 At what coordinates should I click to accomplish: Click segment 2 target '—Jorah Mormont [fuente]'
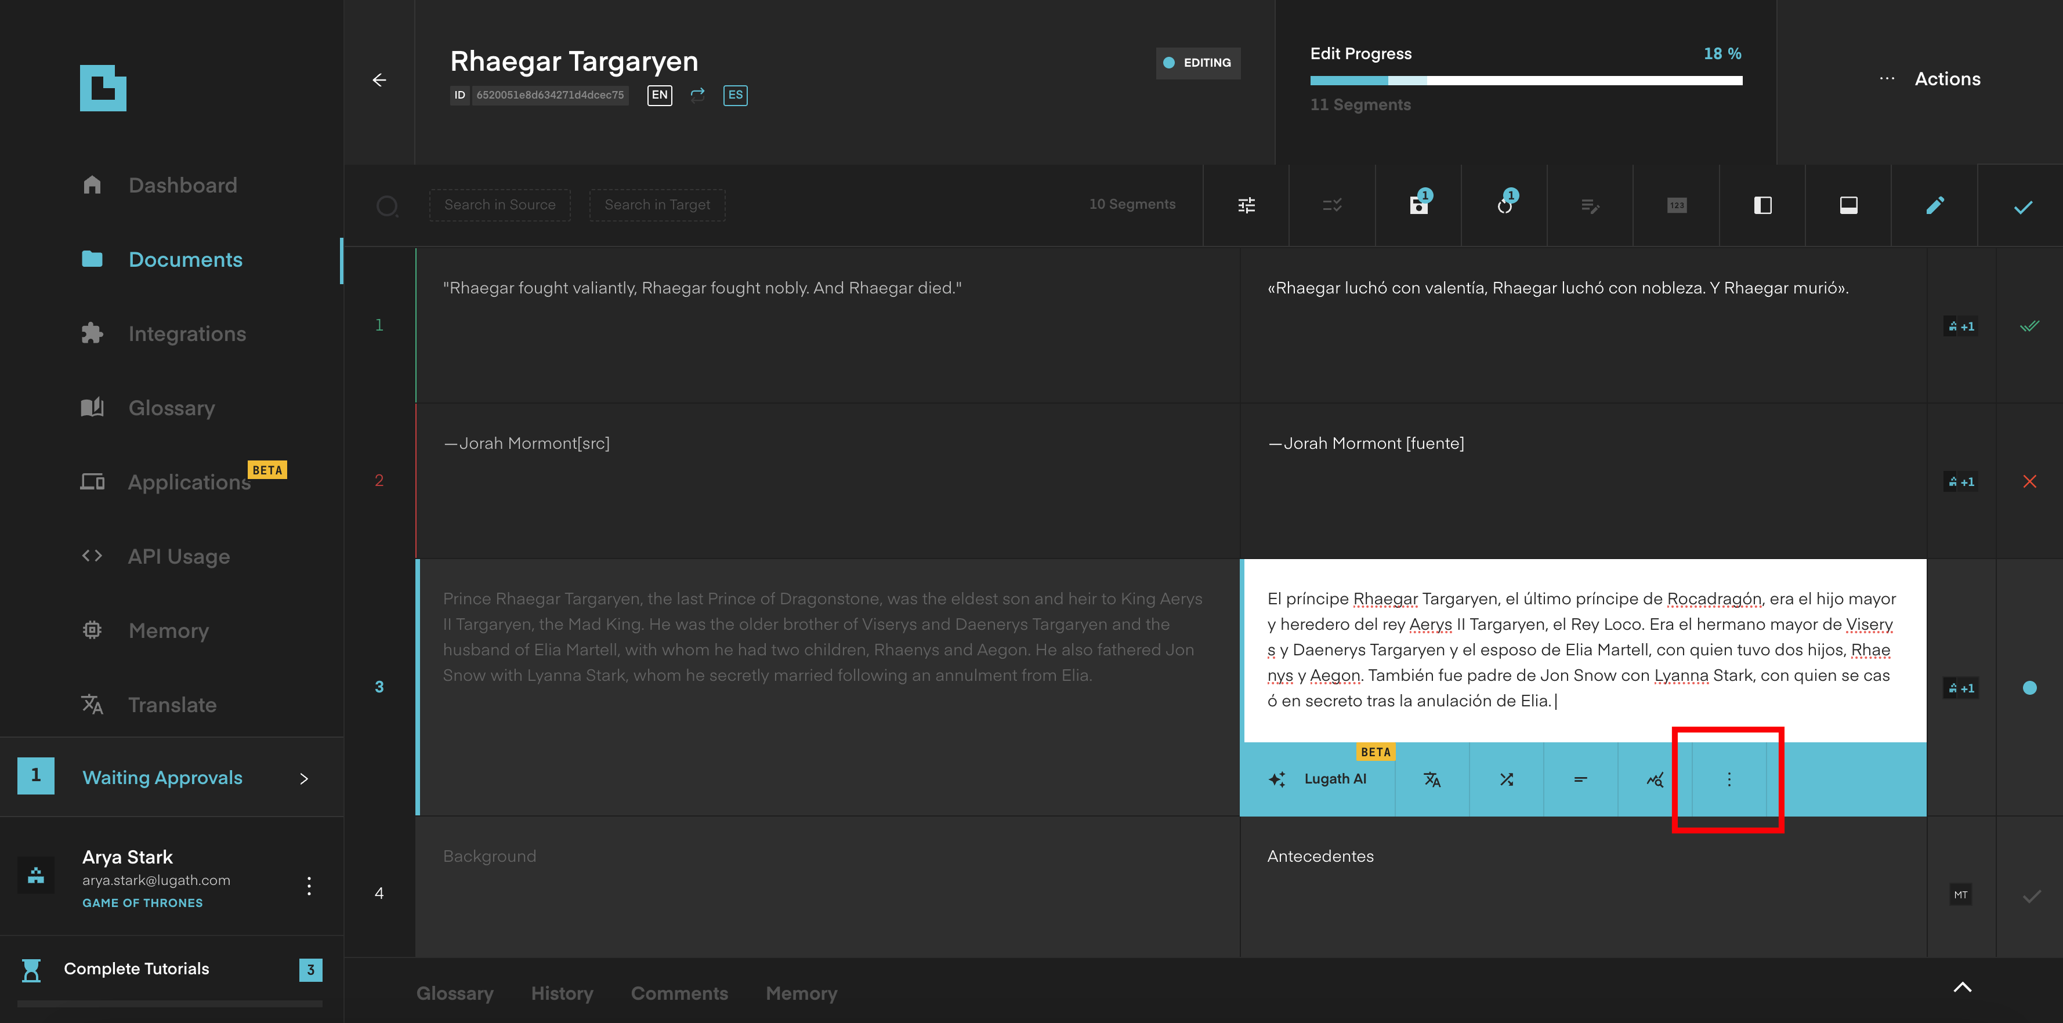(1366, 444)
